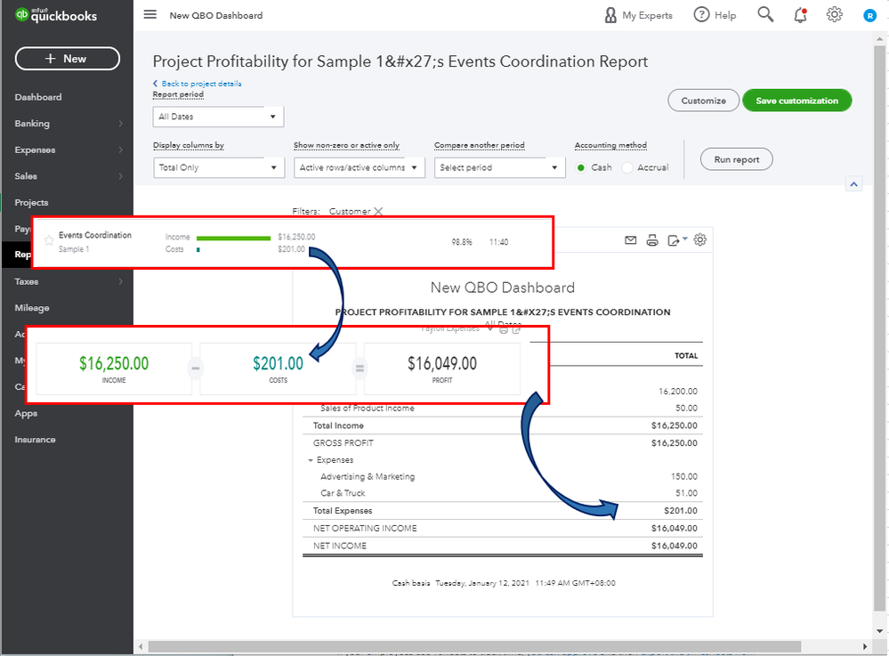
Task: Remove the Customer filter
Action: tap(378, 212)
